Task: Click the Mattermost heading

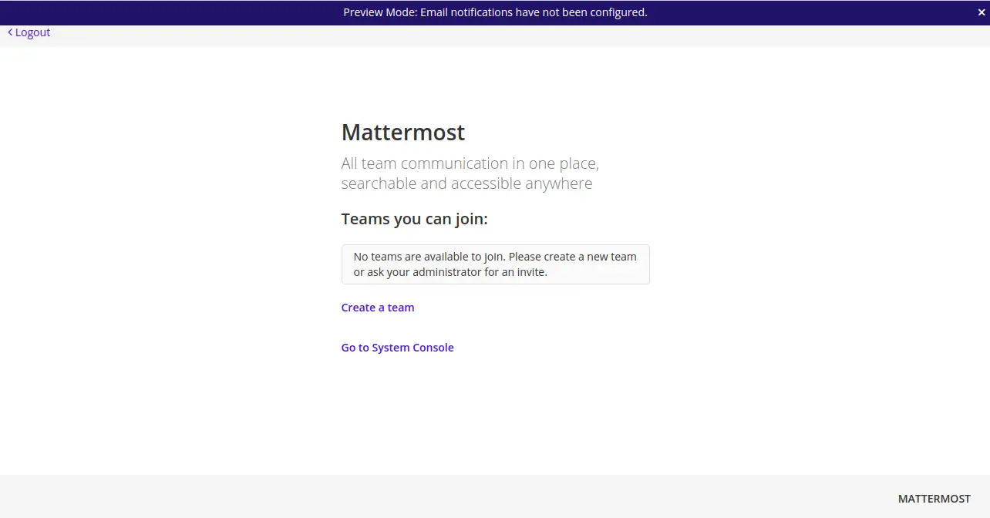Action: [403, 133]
